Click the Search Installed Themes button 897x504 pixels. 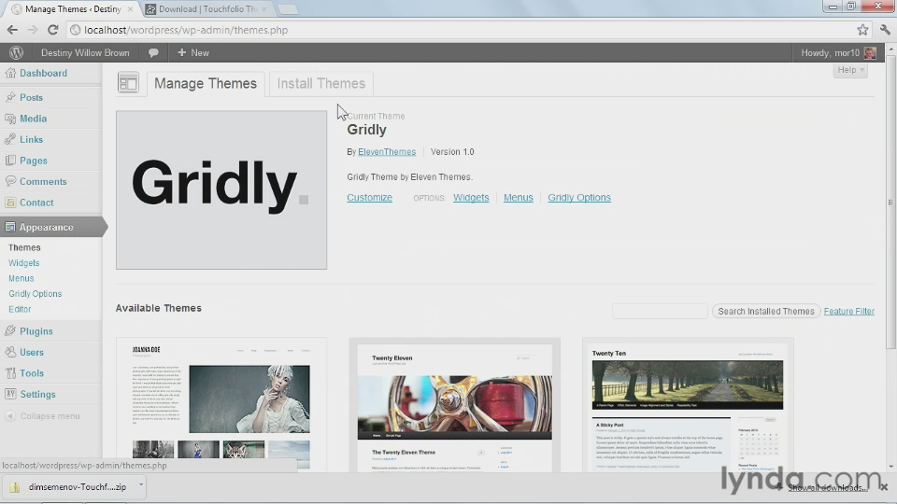tap(766, 312)
